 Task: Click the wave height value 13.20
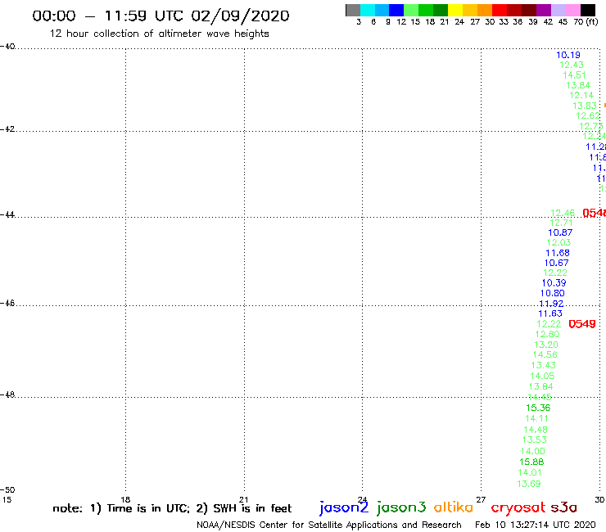(546, 345)
